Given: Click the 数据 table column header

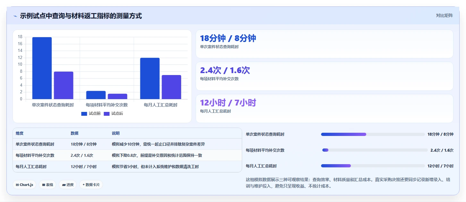Looking at the screenshot, I should [74, 133].
